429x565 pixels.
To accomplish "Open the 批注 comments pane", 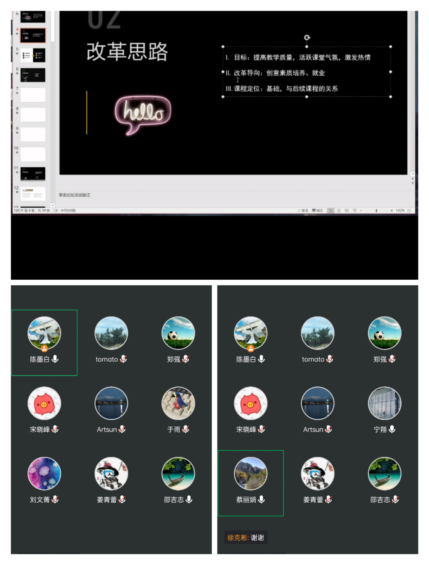I will tap(317, 210).
